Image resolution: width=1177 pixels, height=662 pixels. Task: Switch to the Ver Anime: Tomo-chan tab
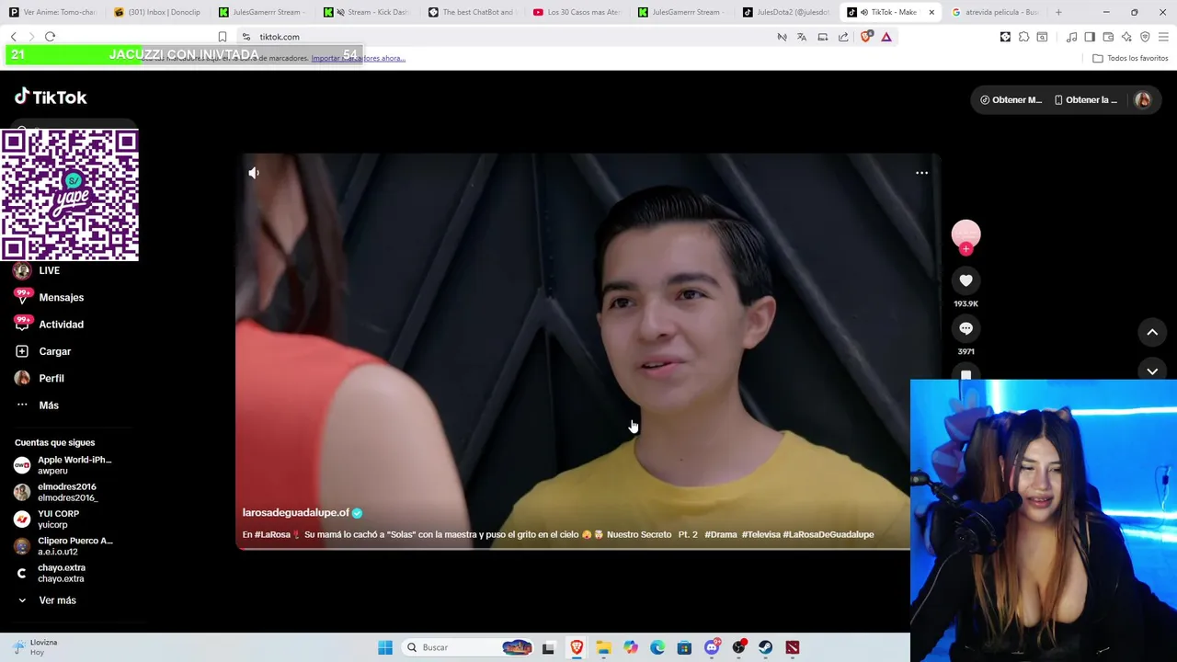[52, 12]
